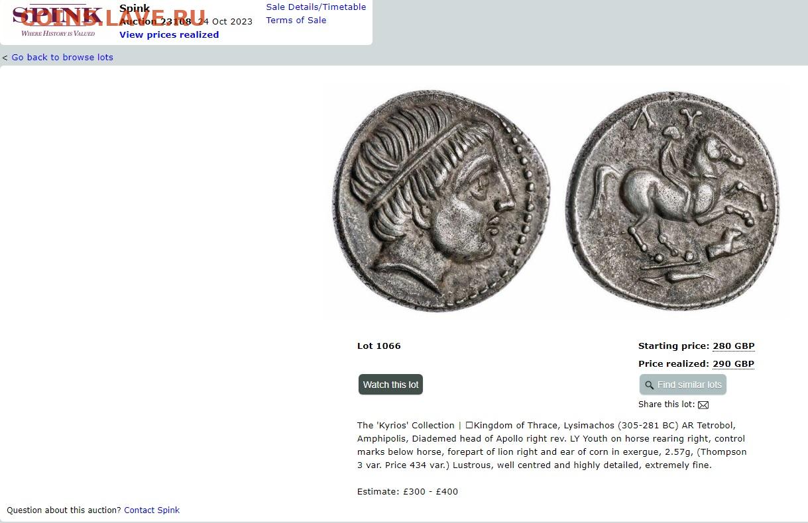The image size is (808, 523).
Task: Click the 280 GBP starting price
Action: point(734,346)
